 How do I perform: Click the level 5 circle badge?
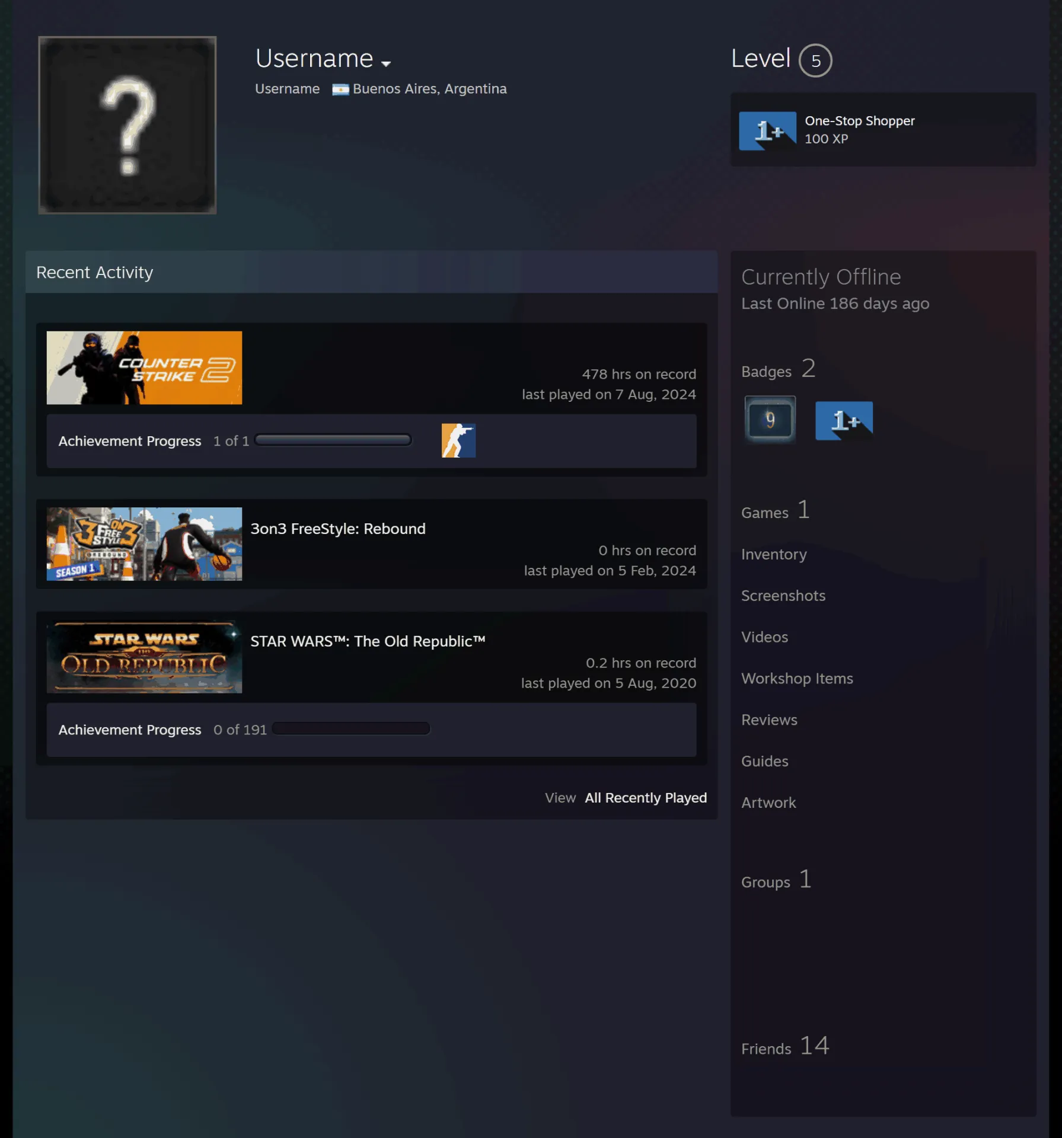(x=815, y=60)
